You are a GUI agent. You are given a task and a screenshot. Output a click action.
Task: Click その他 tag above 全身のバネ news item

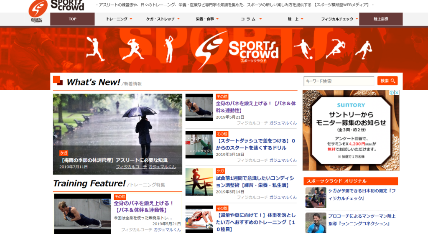point(222,97)
